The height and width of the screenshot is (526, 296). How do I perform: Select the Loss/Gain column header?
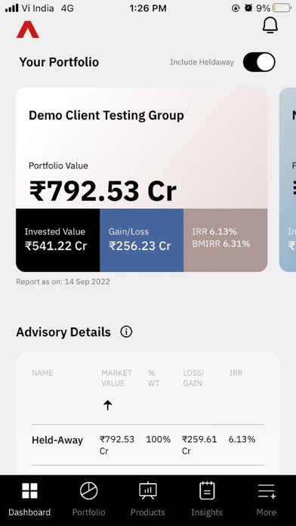pos(193,378)
